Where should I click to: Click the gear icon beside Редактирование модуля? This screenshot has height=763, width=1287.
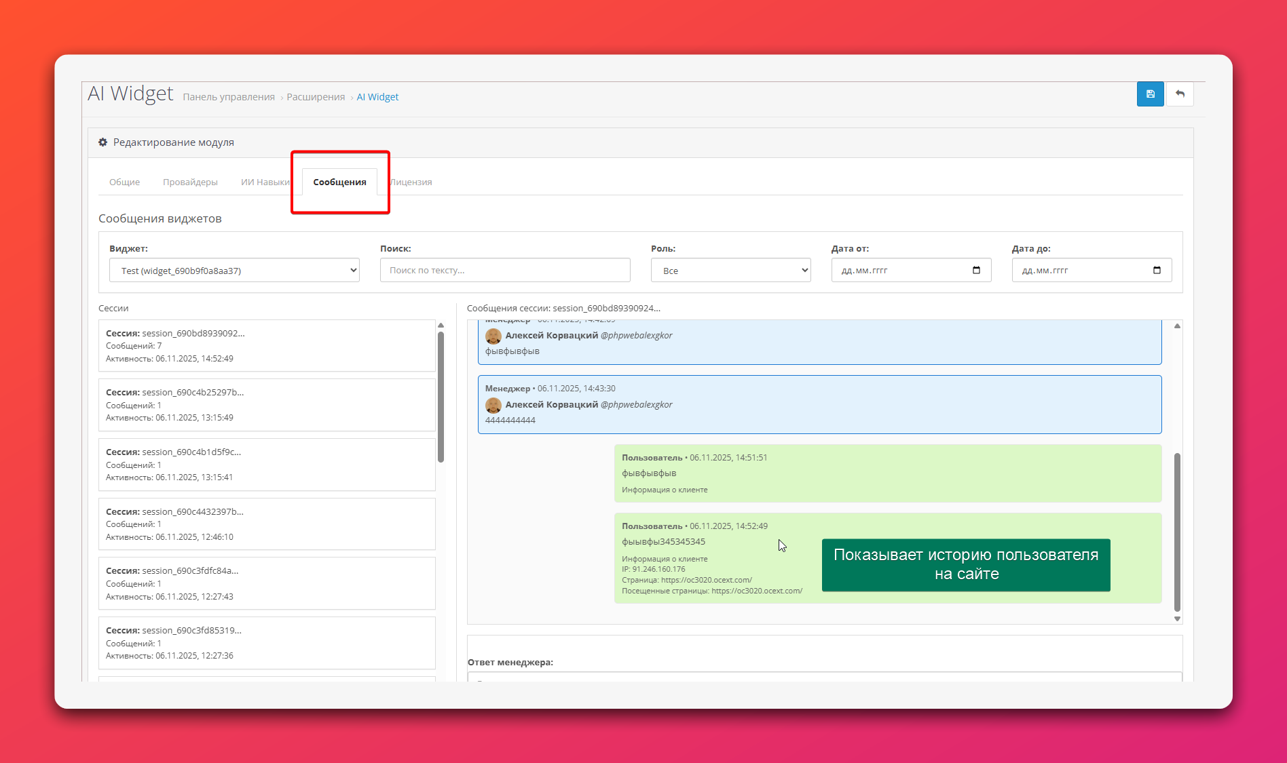[x=103, y=142]
